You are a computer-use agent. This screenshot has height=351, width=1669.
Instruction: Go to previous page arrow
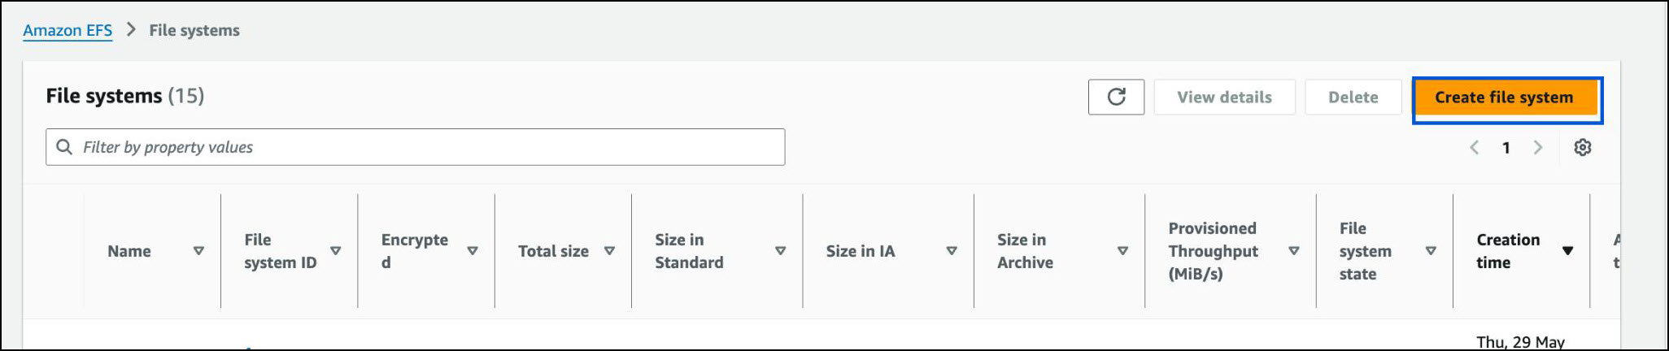[x=1474, y=147]
